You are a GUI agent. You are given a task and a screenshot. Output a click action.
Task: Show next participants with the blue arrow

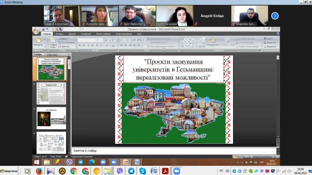(275, 16)
